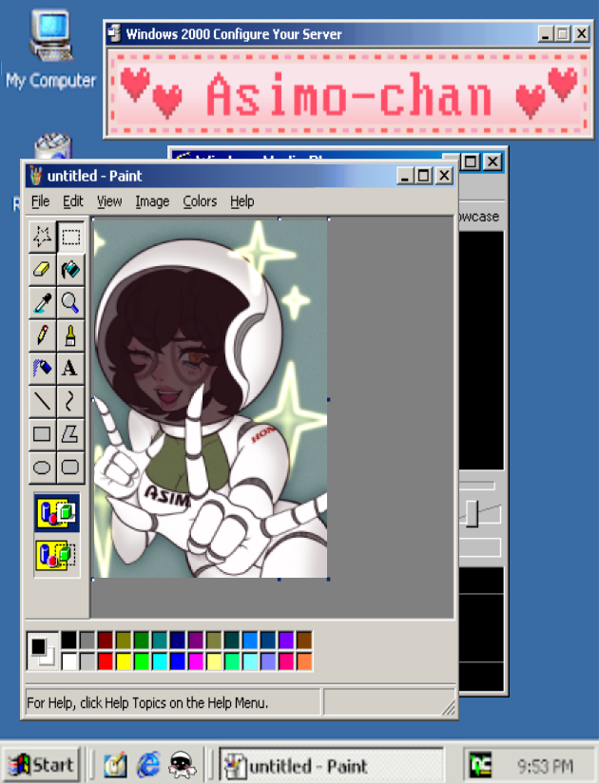Pick the orange color swatch
Screen dimensions: 599x783
tap(304, 661)
